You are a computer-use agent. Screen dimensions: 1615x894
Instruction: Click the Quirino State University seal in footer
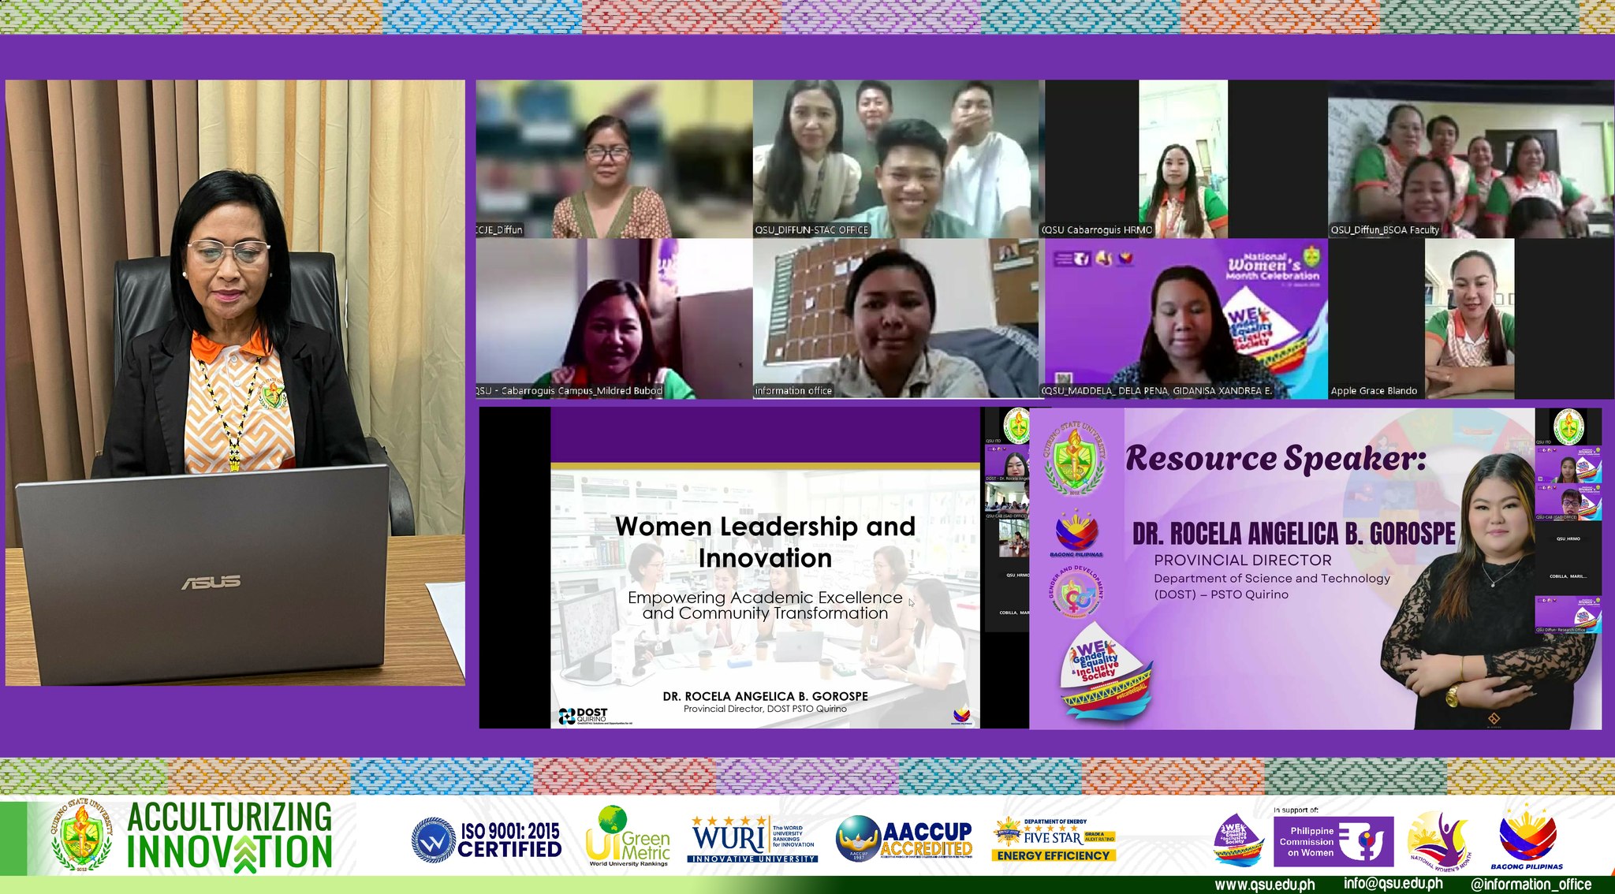point(82,836)
